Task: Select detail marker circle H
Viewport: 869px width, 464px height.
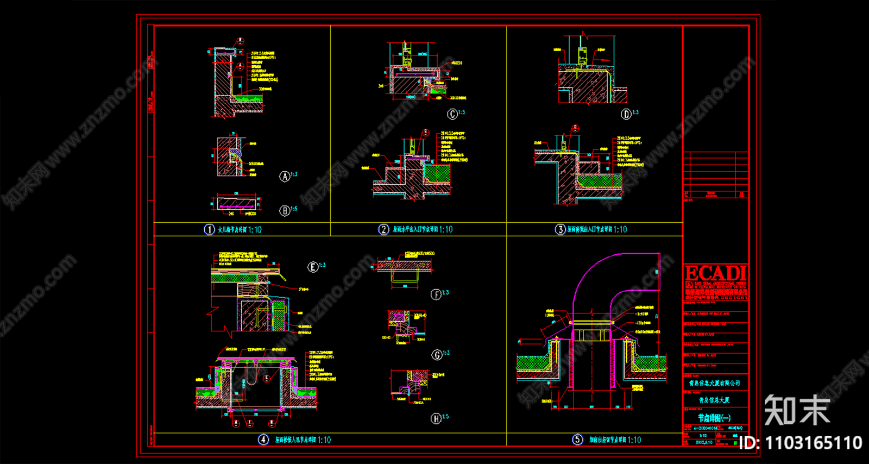Action: pos(436,418)
